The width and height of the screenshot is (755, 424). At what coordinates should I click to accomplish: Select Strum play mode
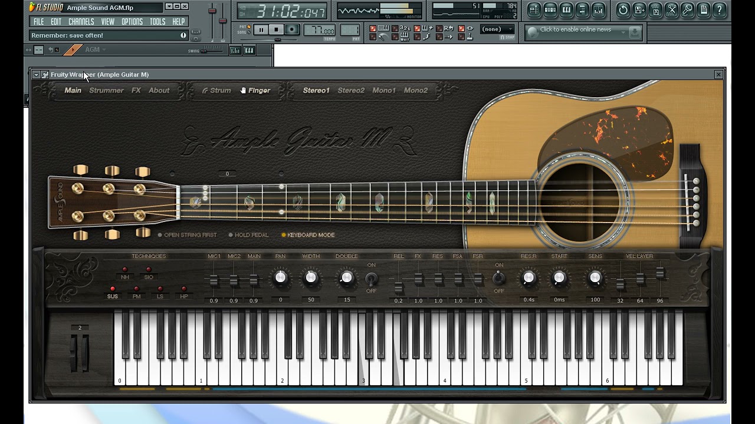coord(216,91)
